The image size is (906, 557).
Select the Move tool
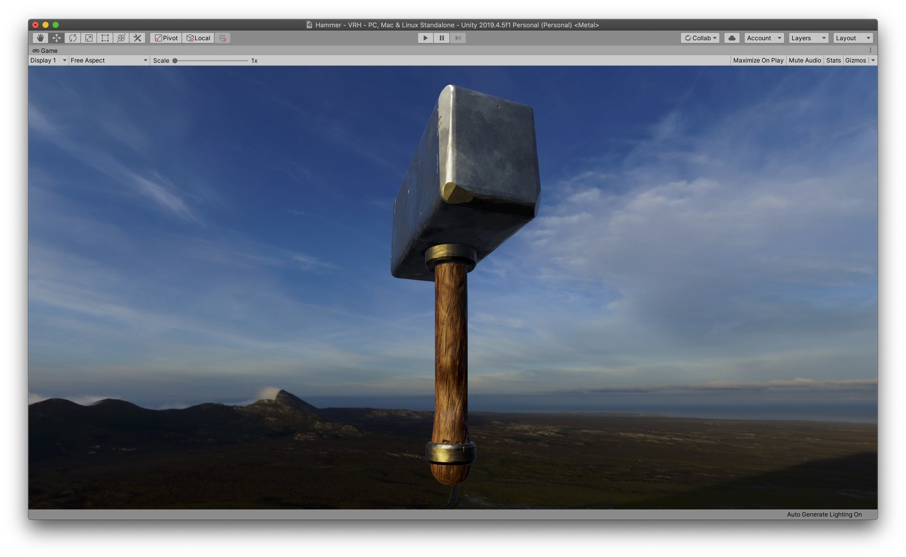point(57,38)
